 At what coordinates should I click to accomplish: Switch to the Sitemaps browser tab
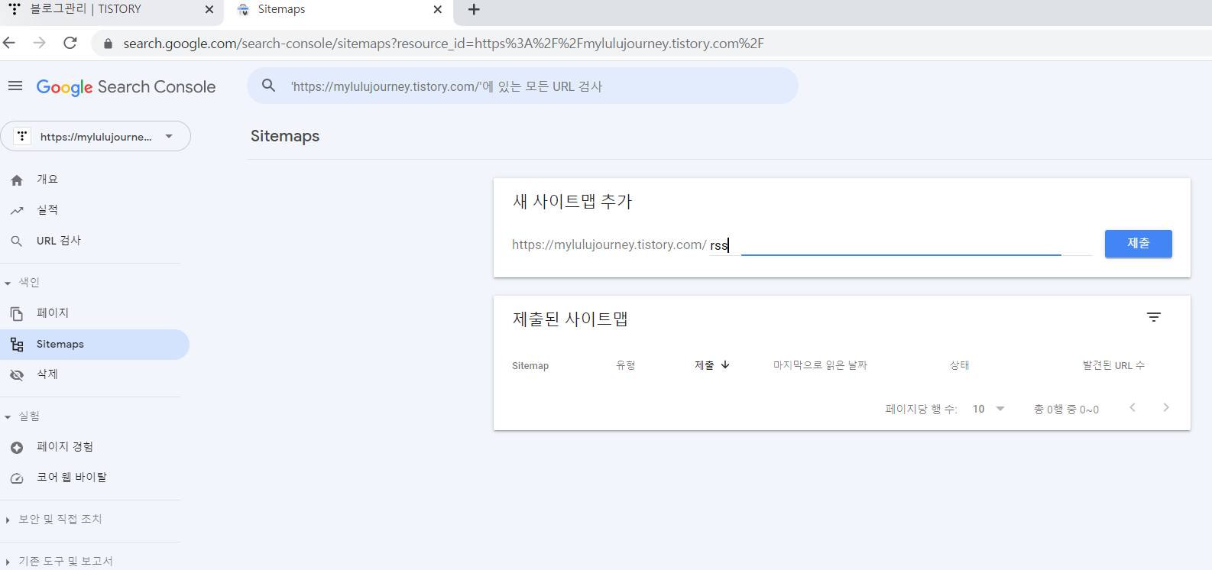(338, 9)
